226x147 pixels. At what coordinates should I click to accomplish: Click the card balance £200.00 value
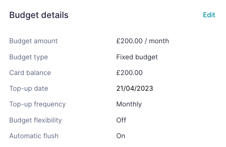click(x=129, y=73)
